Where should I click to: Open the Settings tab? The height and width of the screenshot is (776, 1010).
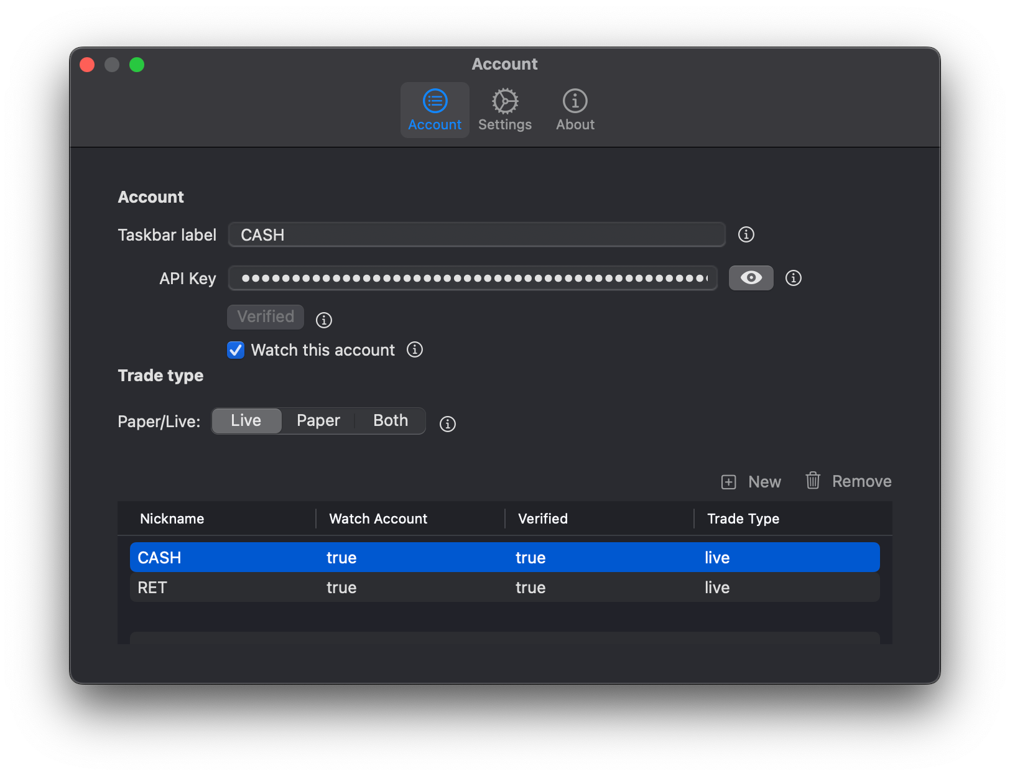click(x=504, y=109)
